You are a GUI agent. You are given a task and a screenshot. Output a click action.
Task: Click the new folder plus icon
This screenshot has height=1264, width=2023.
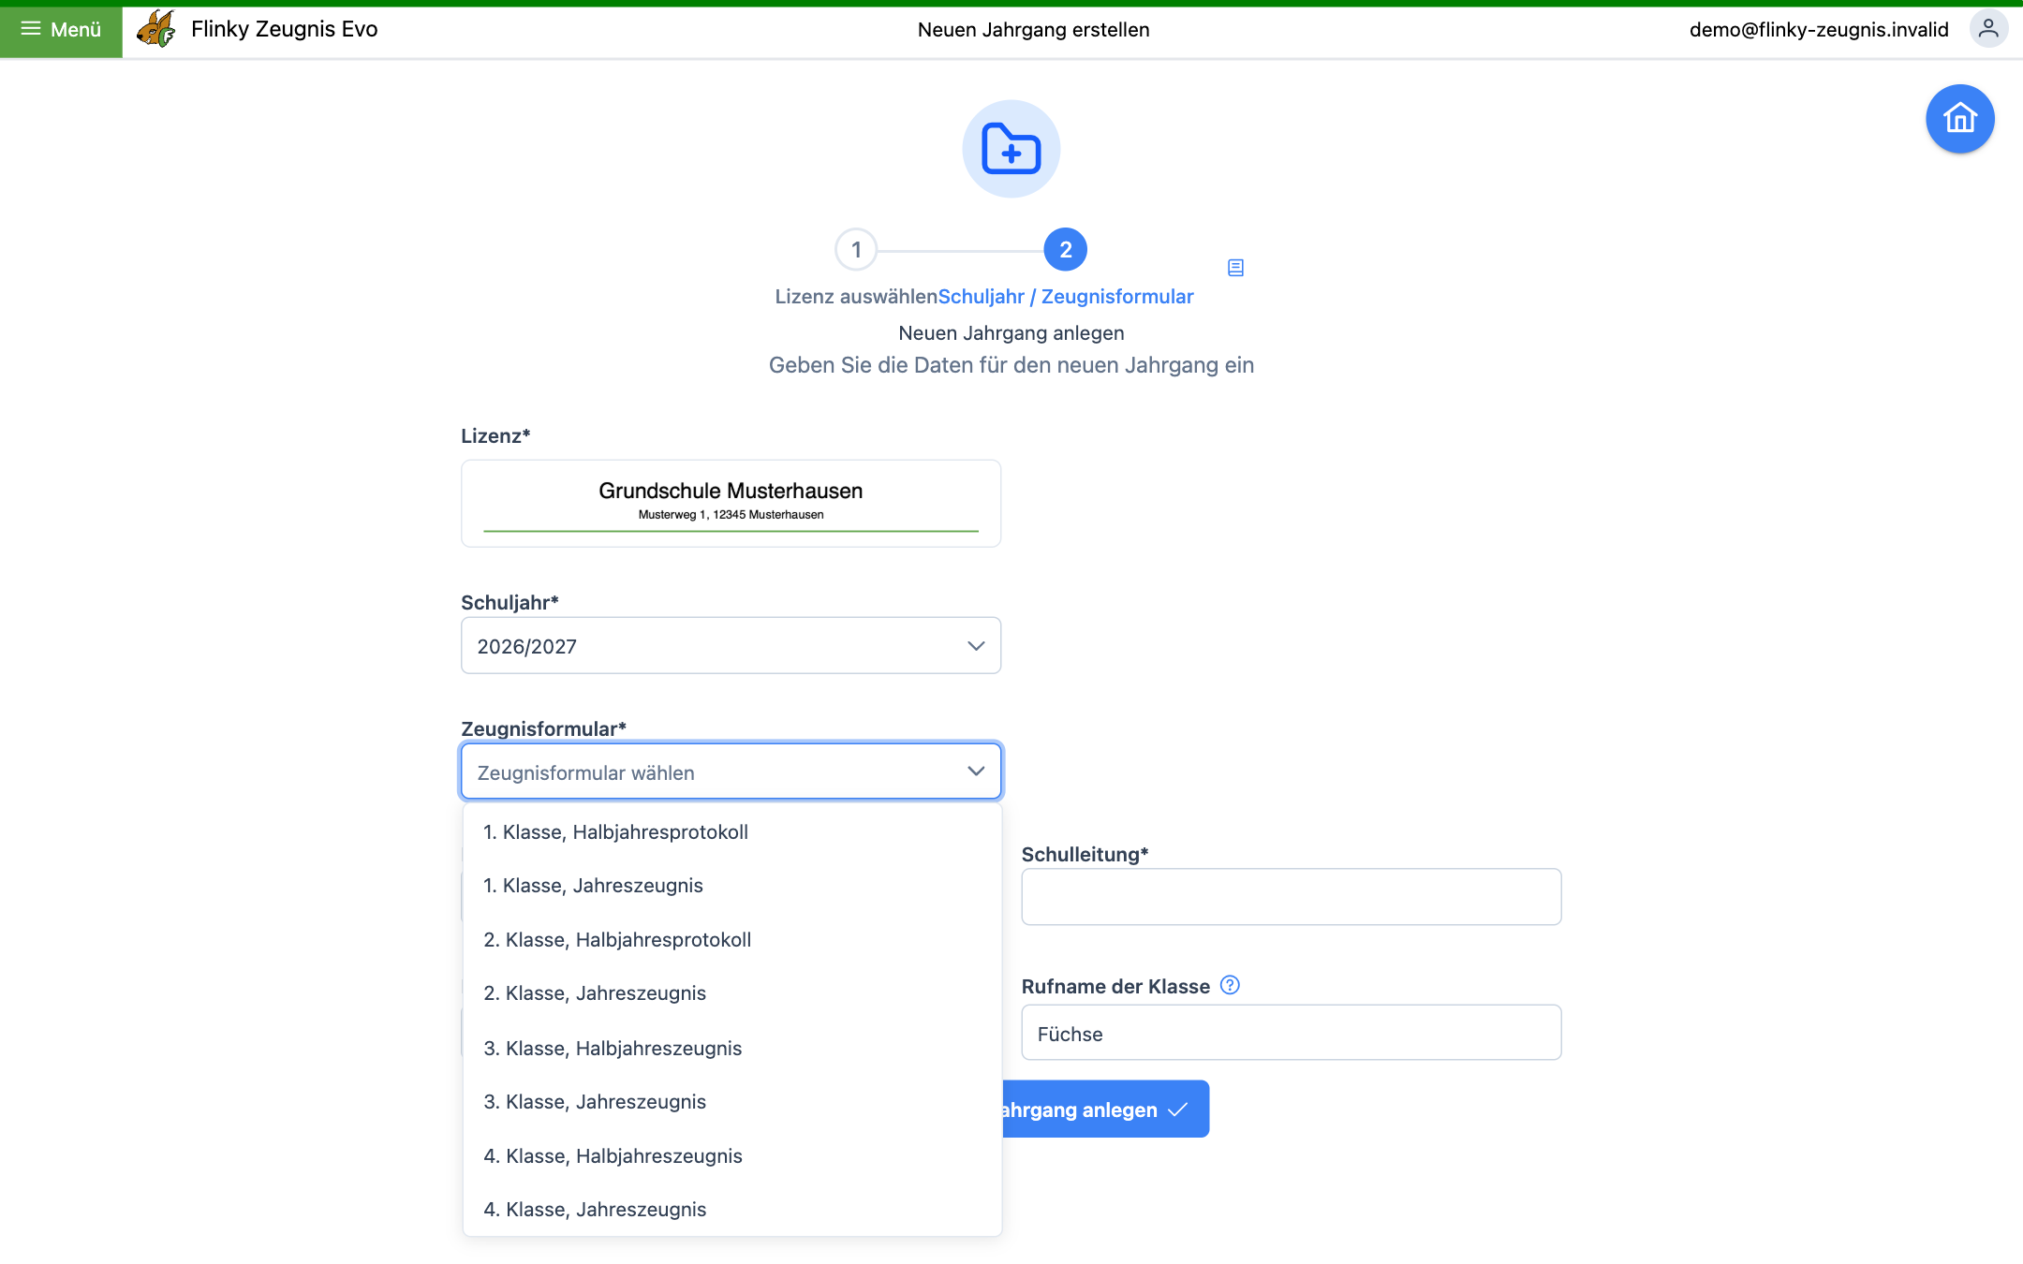tap(1011, 149)
